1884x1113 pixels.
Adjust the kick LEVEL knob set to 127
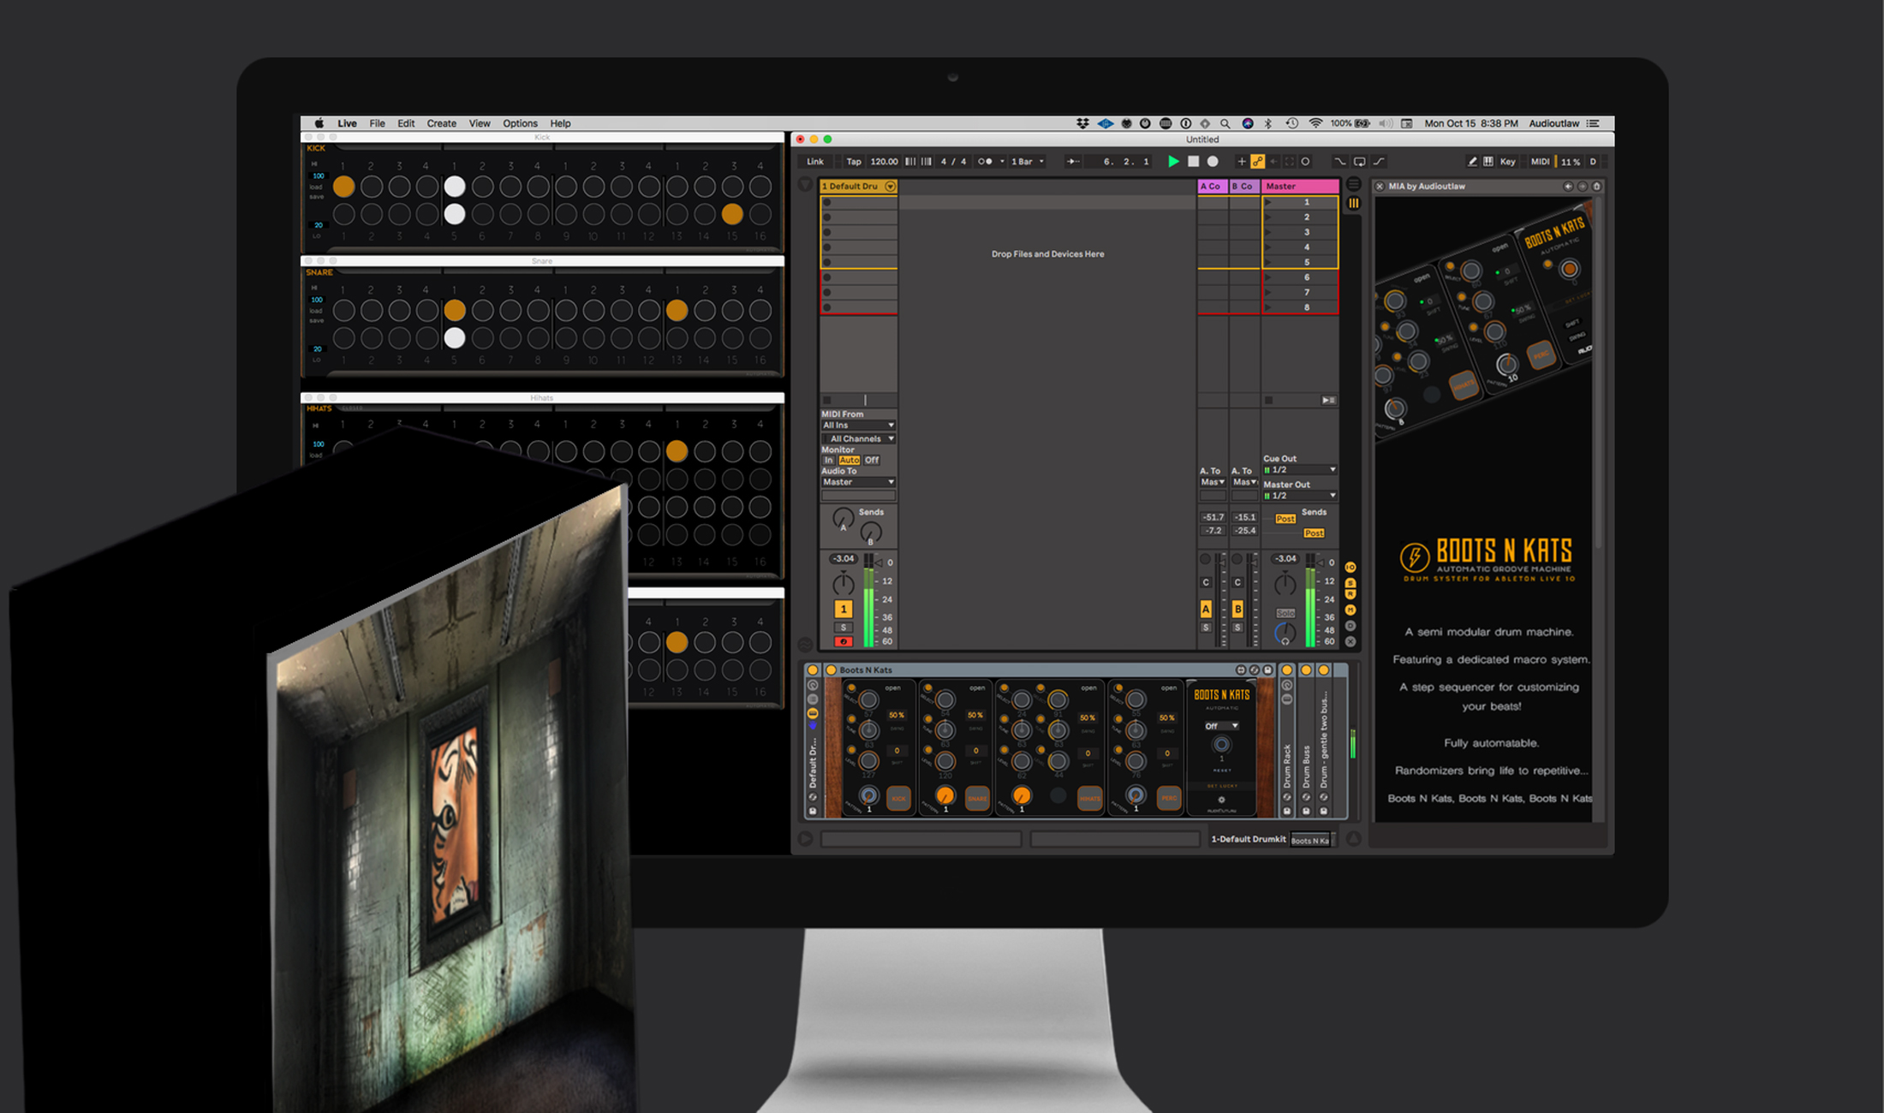click(870, 761)
